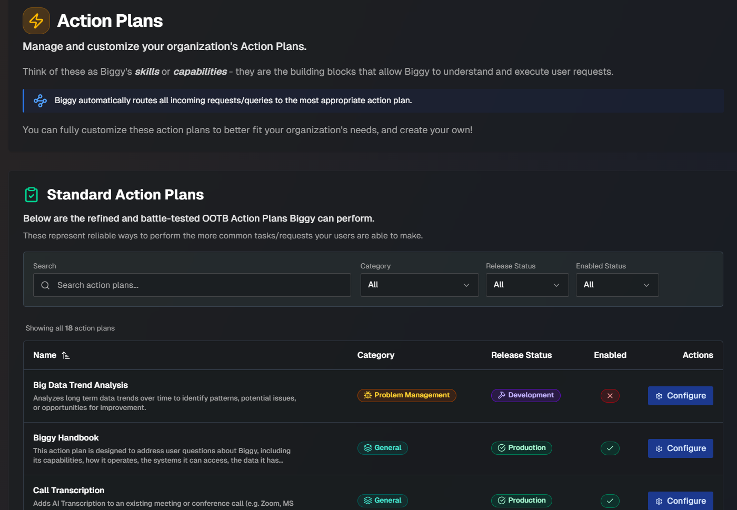
Task: Open the Enabled Status filter dropdown
Action: coord(617,285)
